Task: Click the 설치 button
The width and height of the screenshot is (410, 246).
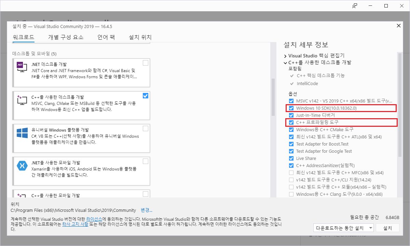Action: click(x=388, y=228)
